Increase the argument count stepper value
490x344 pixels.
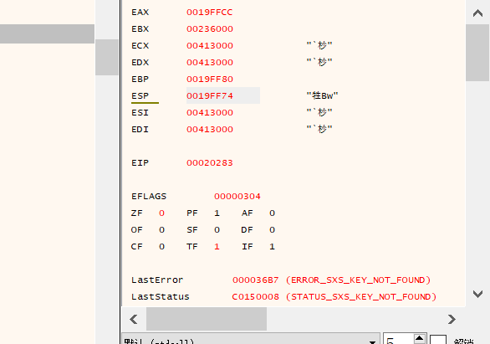pyautogui.click(x=420, y=338)
